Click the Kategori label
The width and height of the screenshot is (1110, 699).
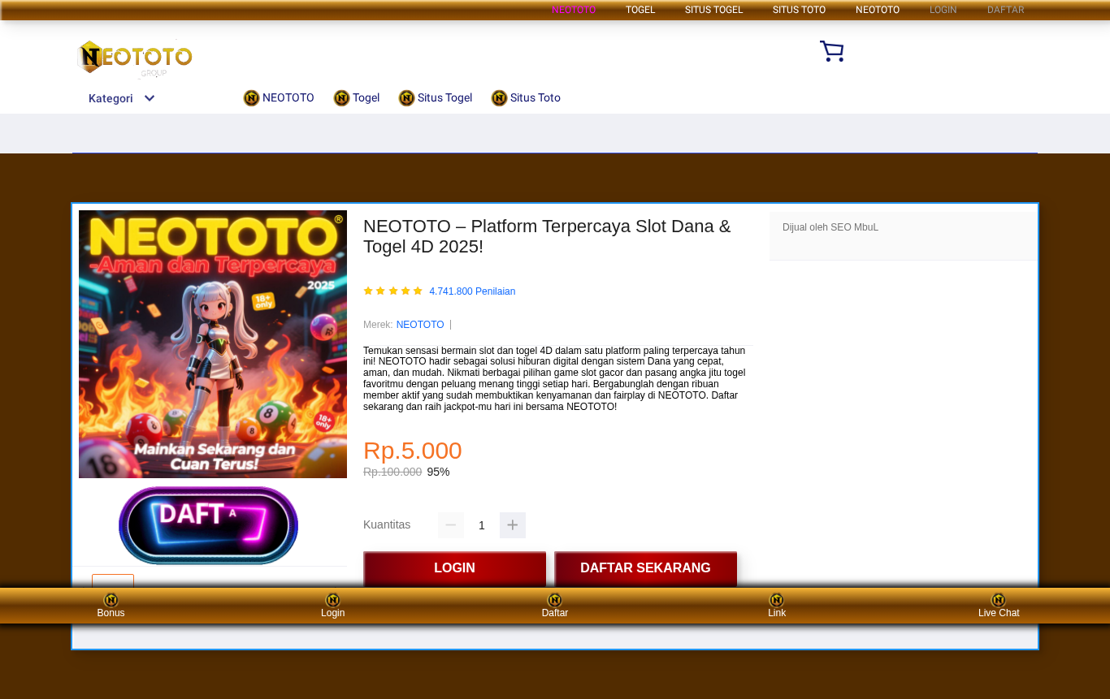pyautogui.click(x=111, y=98)
